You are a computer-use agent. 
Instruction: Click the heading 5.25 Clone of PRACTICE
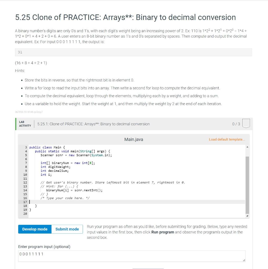[x=125, y=17]
